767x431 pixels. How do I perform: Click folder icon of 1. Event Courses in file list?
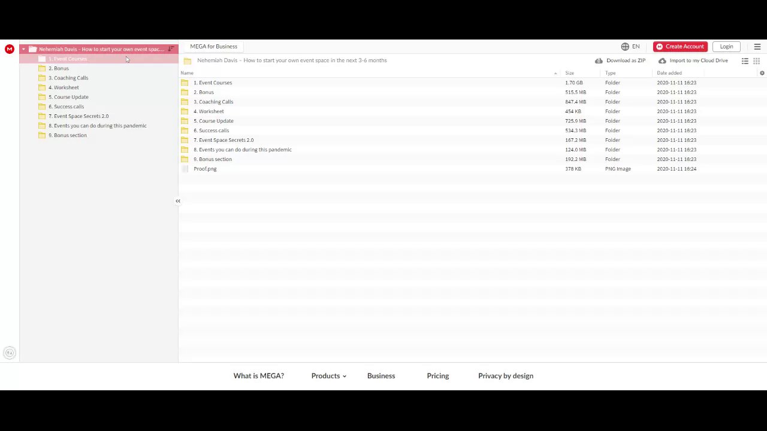coord(185,83)
